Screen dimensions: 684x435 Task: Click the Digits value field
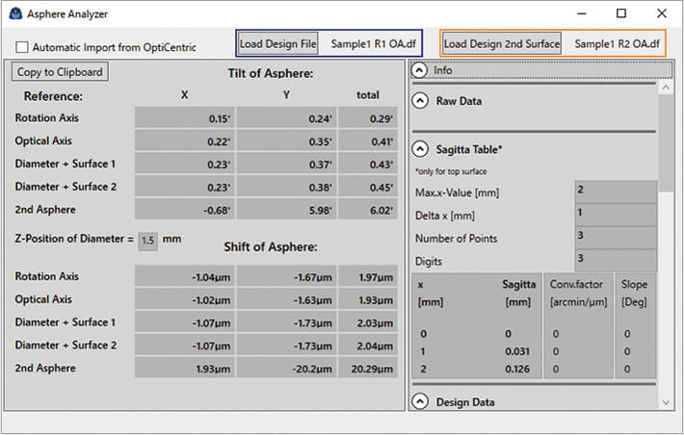click(x=615, y=259)
